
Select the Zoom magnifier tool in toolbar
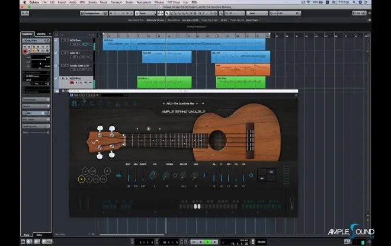click(x=187, y=13)
